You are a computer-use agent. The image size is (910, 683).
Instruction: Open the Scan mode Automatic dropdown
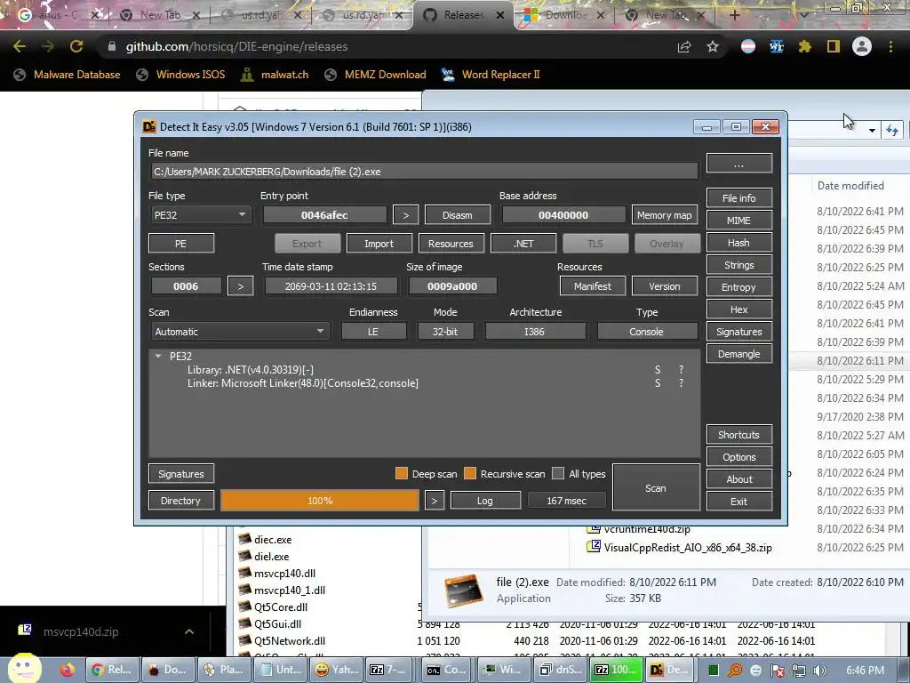[239, 332]
